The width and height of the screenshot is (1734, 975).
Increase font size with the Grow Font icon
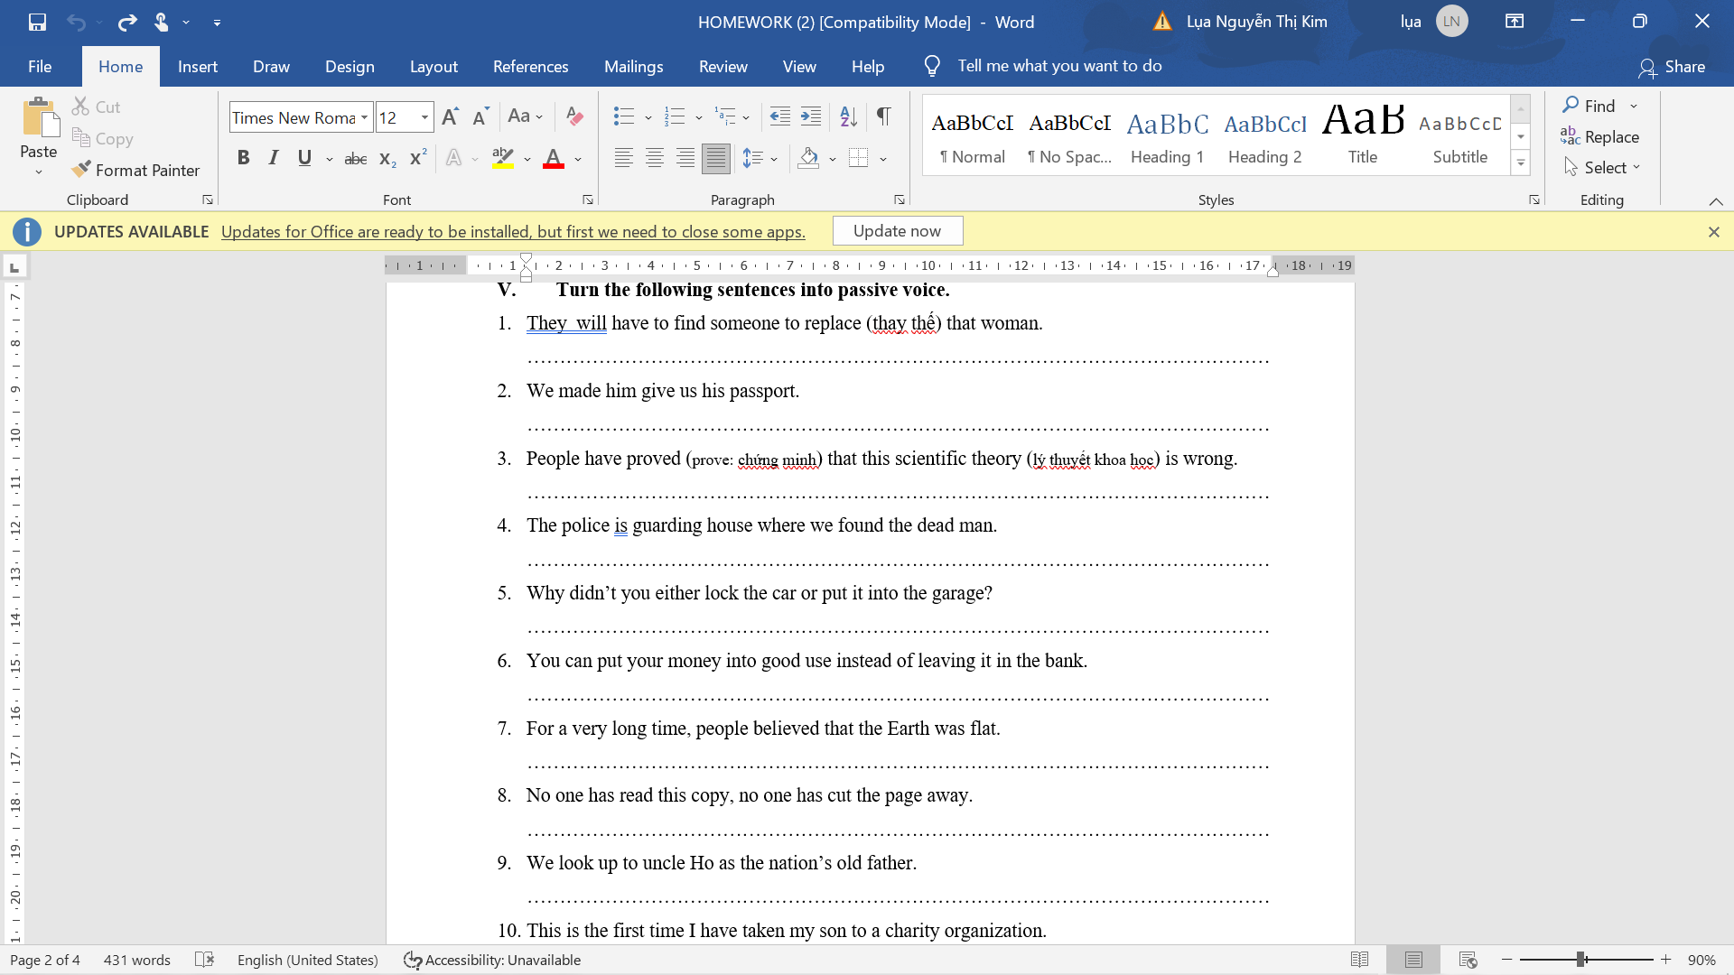pos(450,116)
